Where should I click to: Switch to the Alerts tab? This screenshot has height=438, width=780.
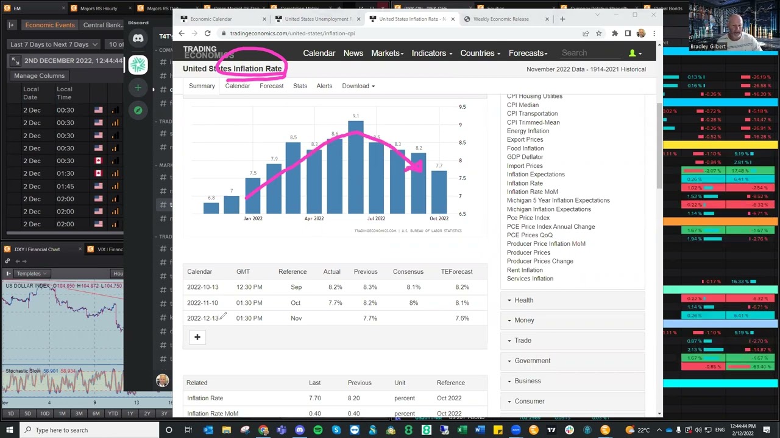[x=324, y=86]
